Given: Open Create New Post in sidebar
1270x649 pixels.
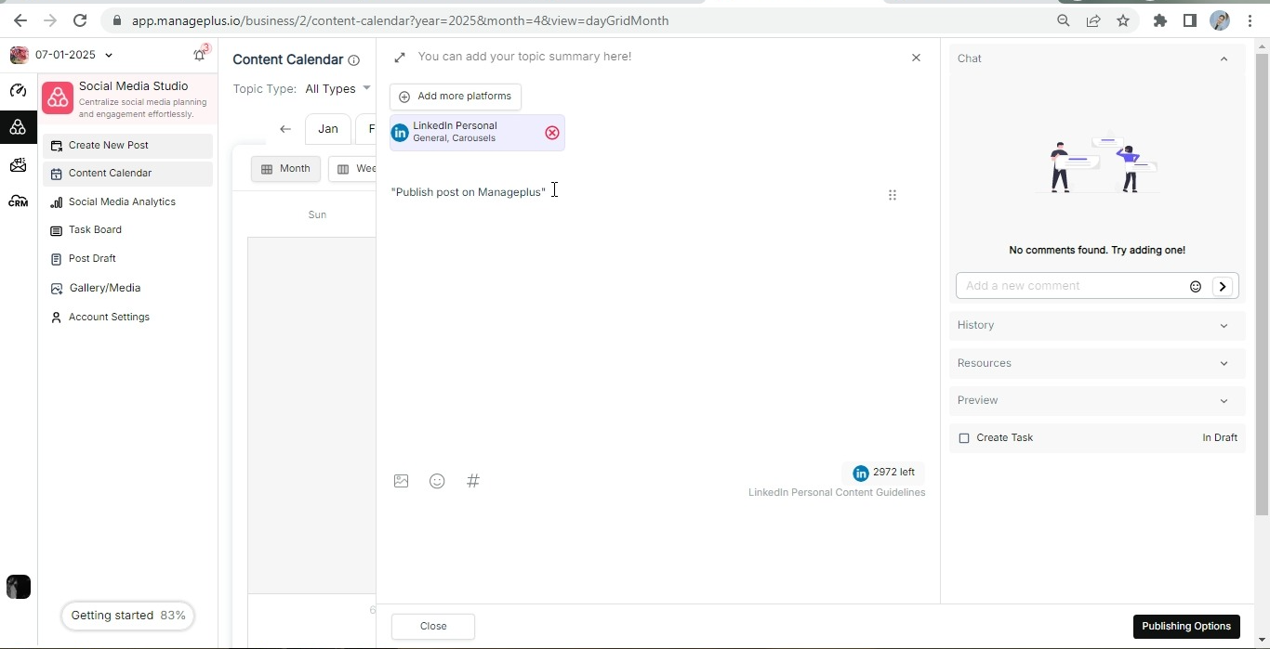Looking at the screenshot, I should tap(127, 146).
